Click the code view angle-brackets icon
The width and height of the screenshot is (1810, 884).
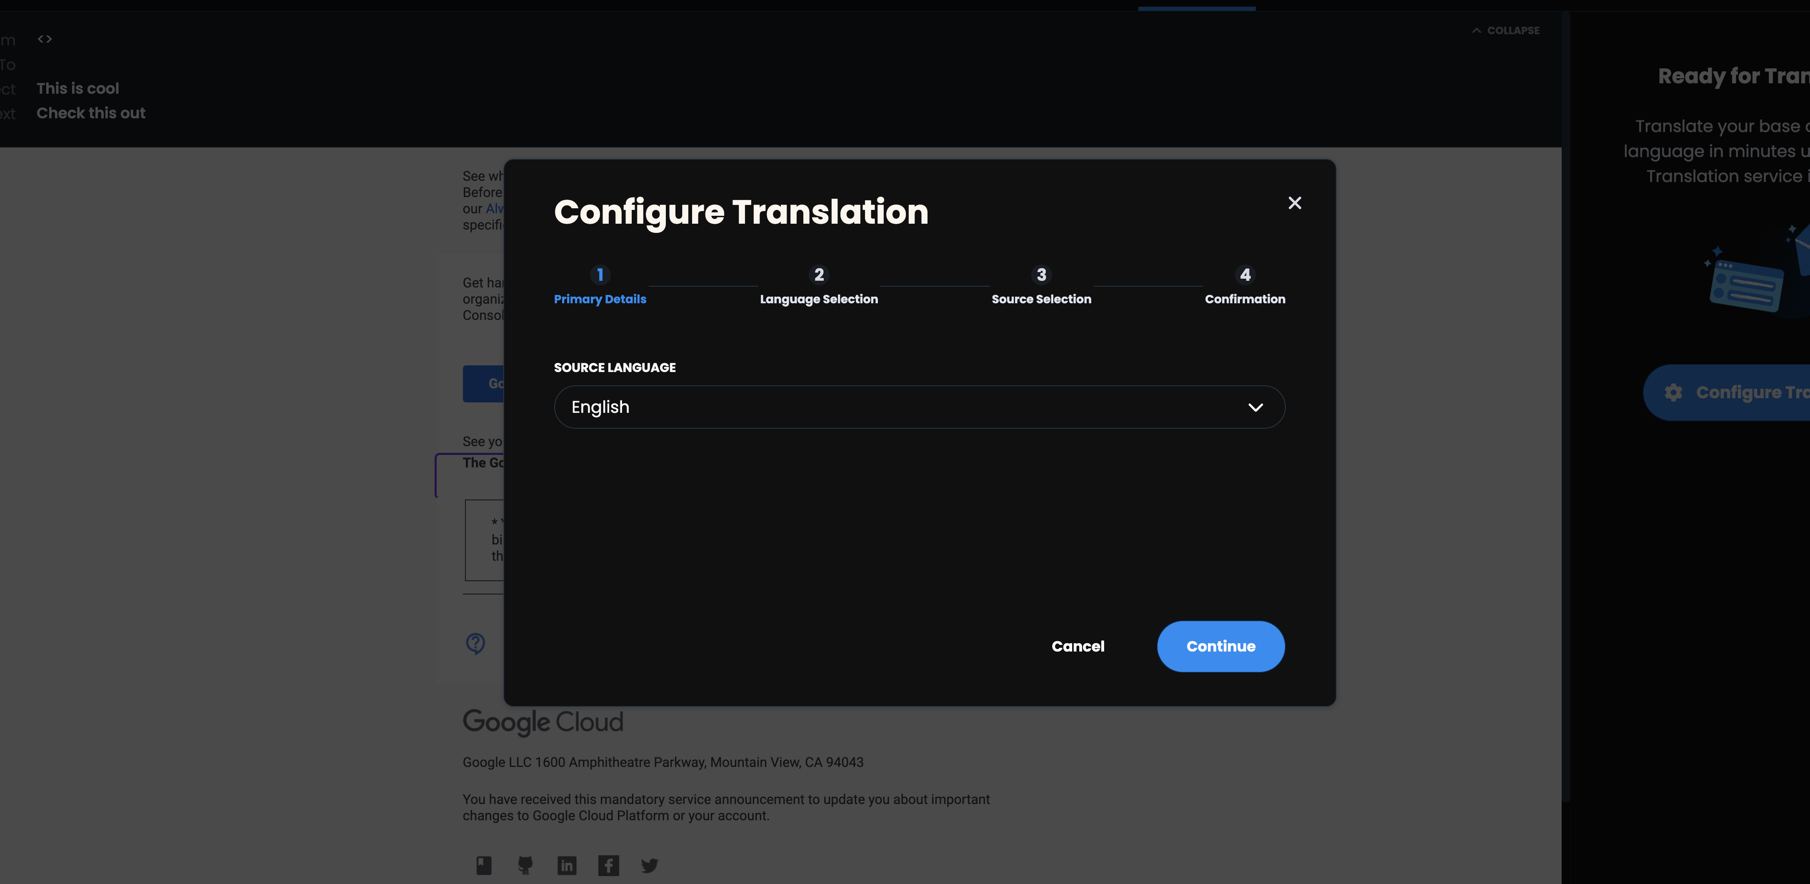[x=45, y=39]
